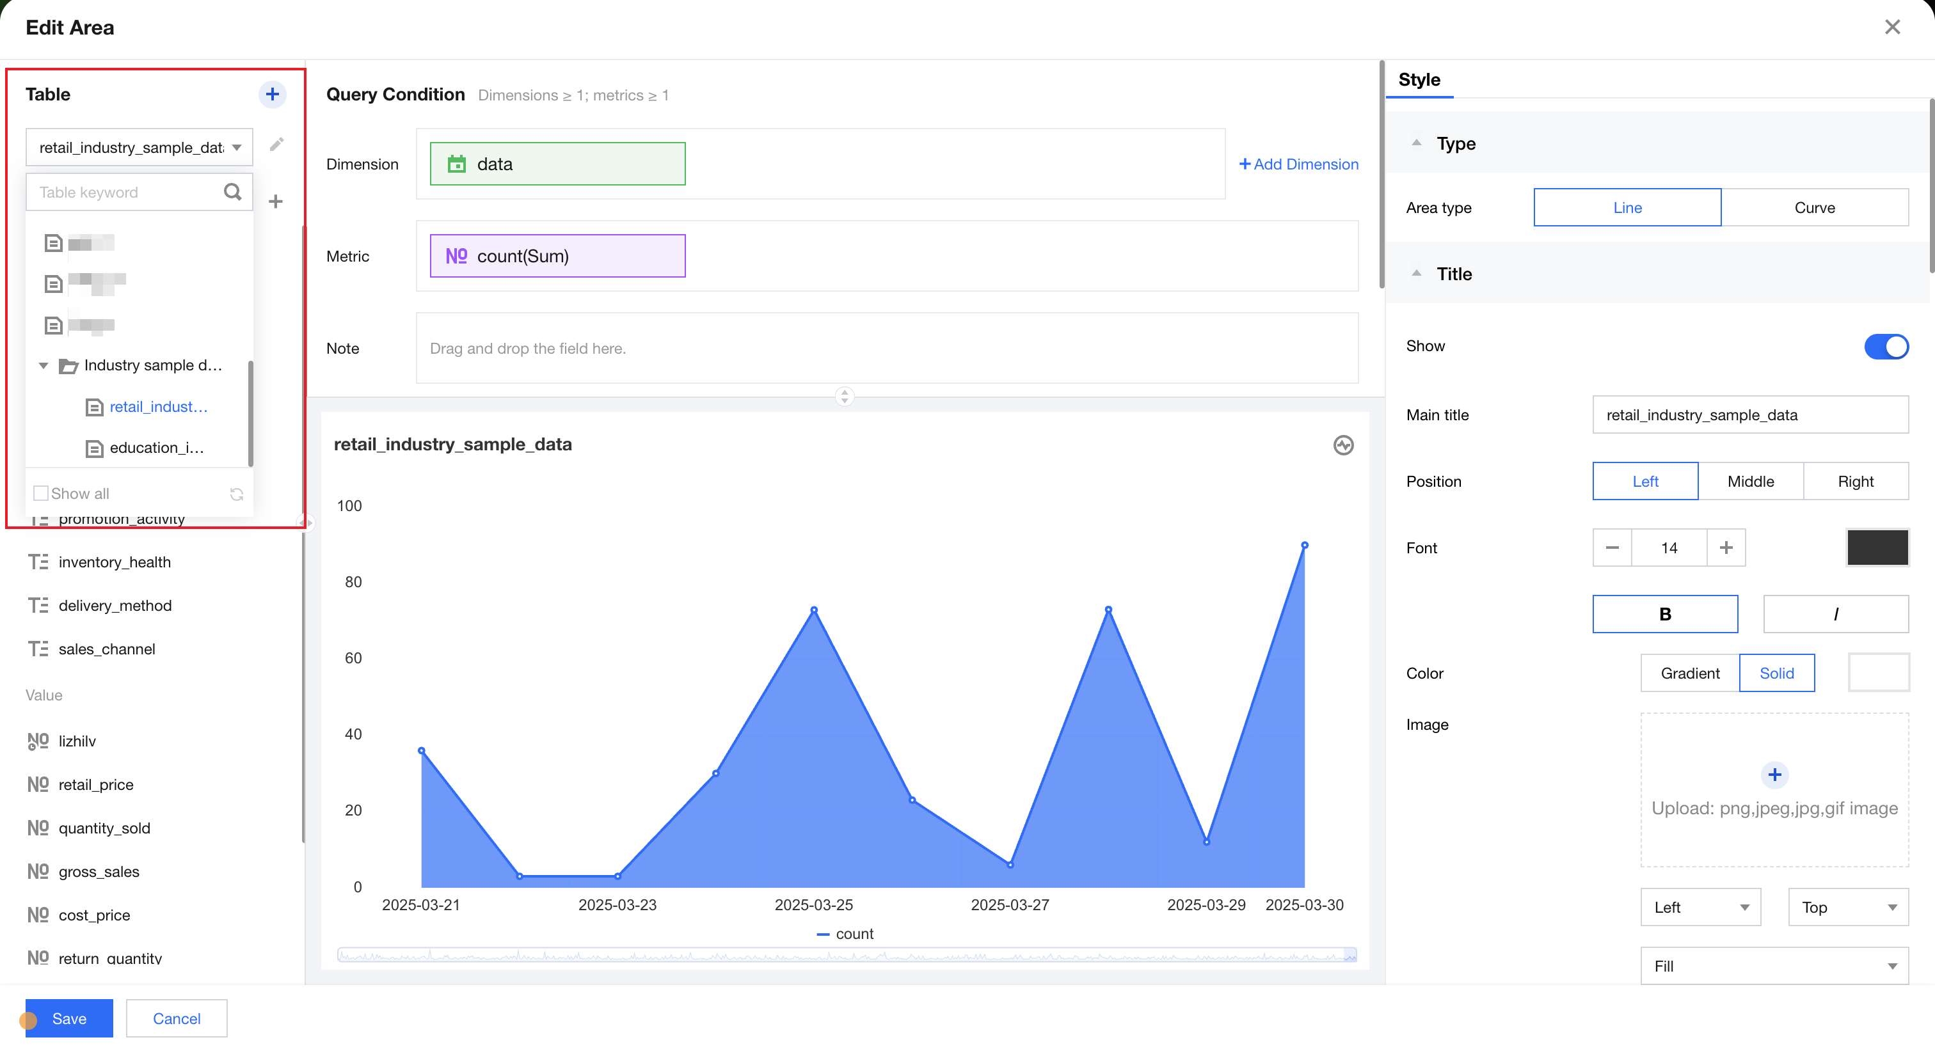Toggle the bold B font button
1935x1049 pixels.
click(x=1664, y=614)
